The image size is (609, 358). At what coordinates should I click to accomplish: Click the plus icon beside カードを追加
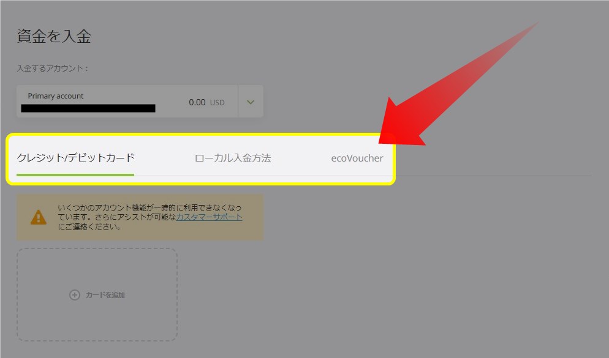75,295
